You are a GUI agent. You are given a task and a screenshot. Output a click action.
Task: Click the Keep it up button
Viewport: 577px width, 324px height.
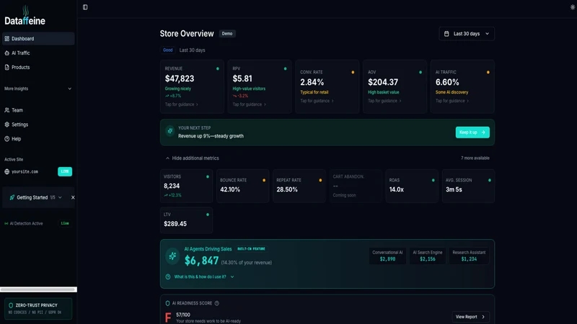pos(472,132)
